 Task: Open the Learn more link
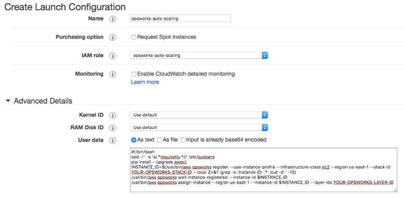click(x=145, y=82)
